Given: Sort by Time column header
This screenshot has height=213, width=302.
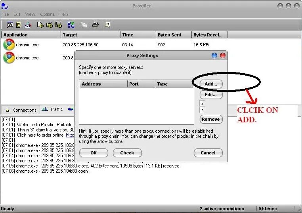Looking at the screenshot, I should pyautogui.click(x=138, y=35).
